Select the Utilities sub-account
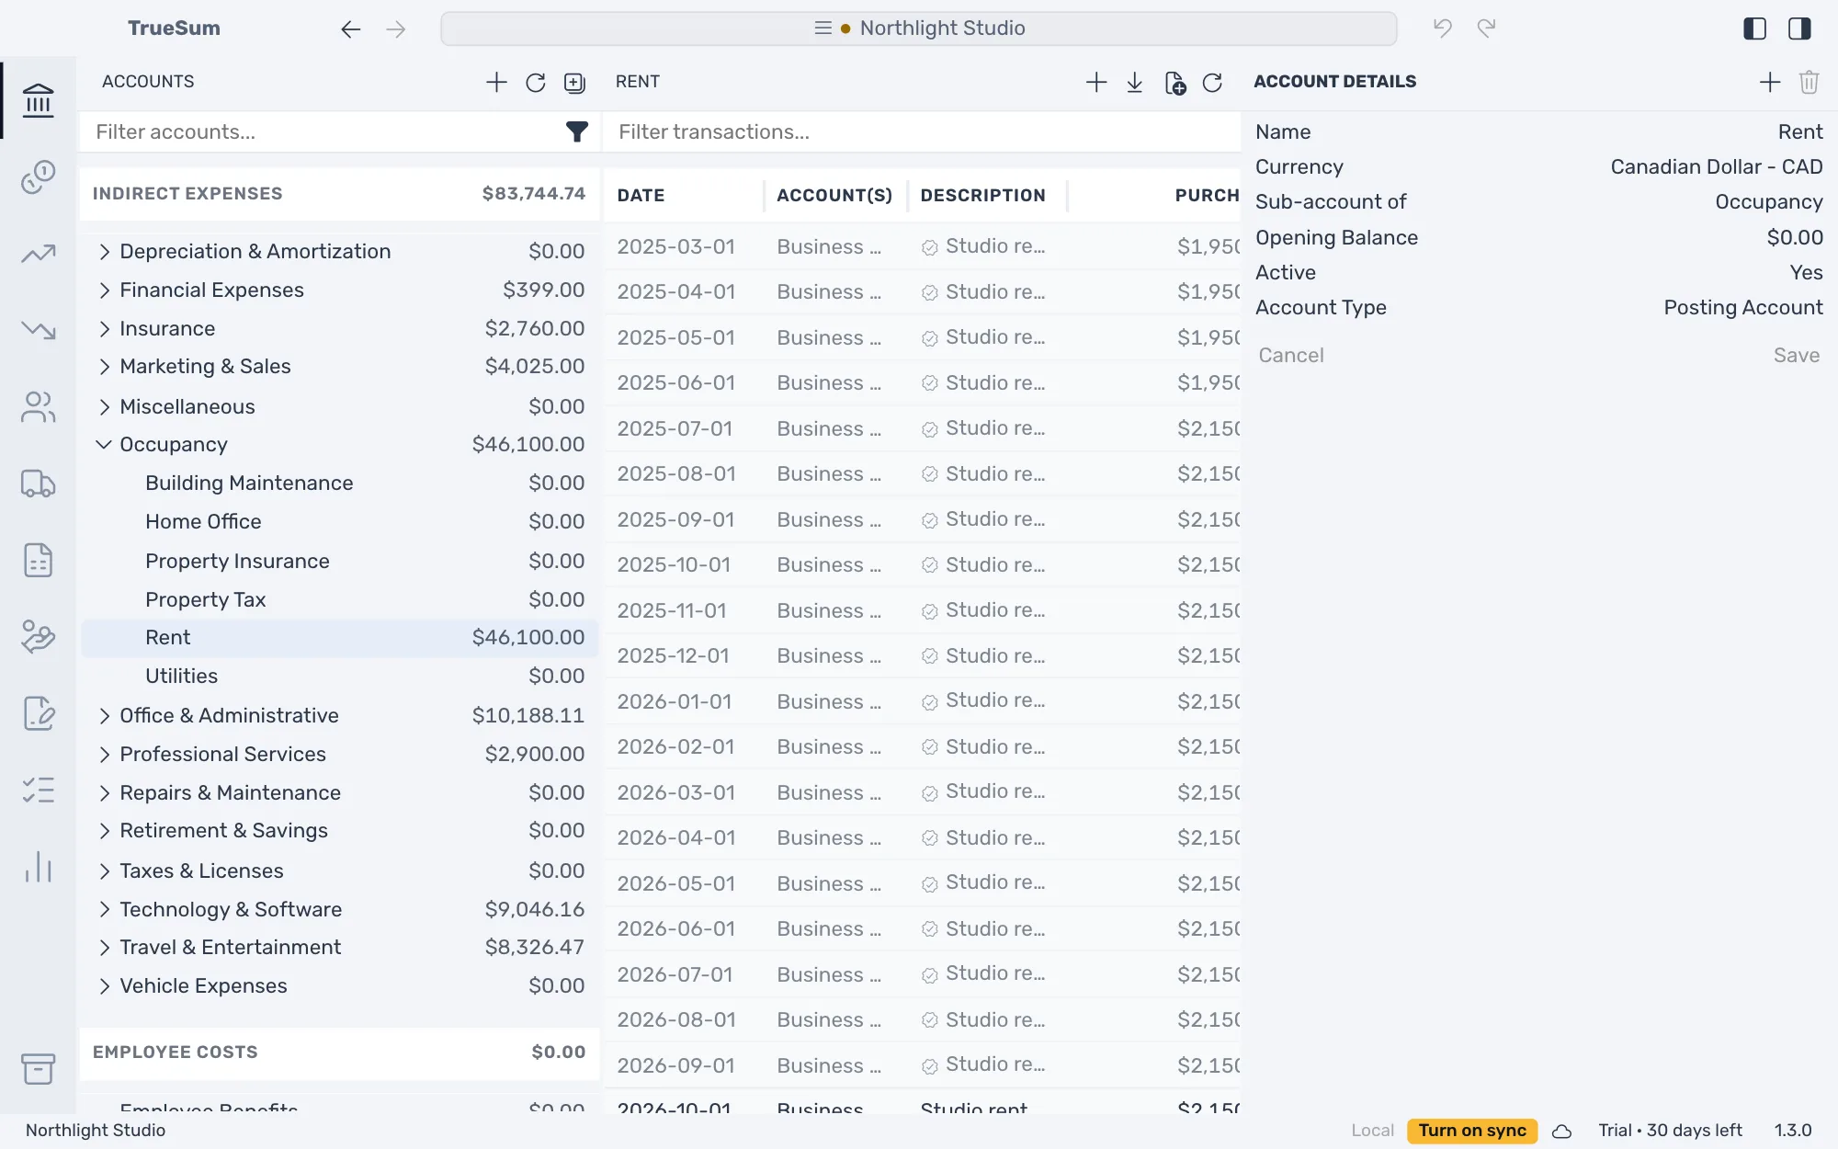This screenshot has width=1838, height=1149. click(339, 677)
